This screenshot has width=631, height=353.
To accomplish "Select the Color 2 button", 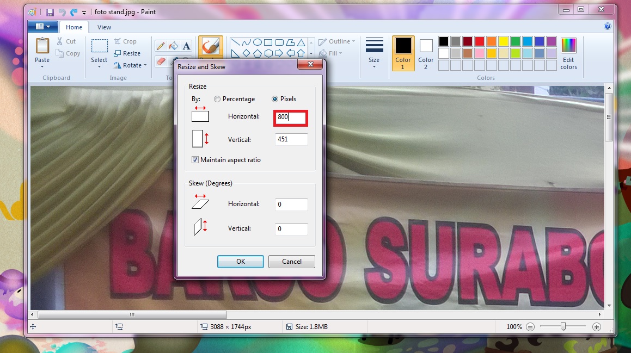I will click(x=426, y=53).
